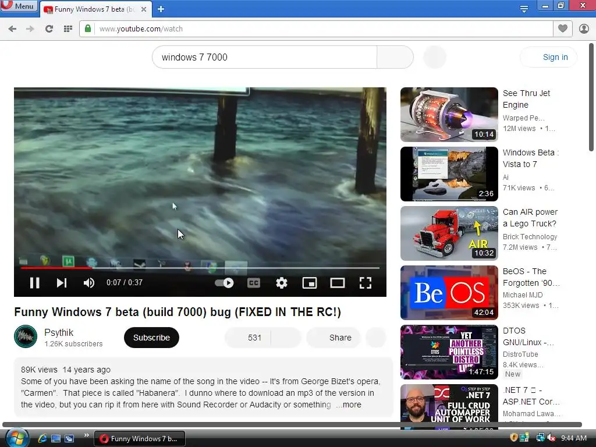The height and width of the screenshot is (447, 596).
Task: Click the Can AIR power a Lego Truck title
Action: [530, 218]
